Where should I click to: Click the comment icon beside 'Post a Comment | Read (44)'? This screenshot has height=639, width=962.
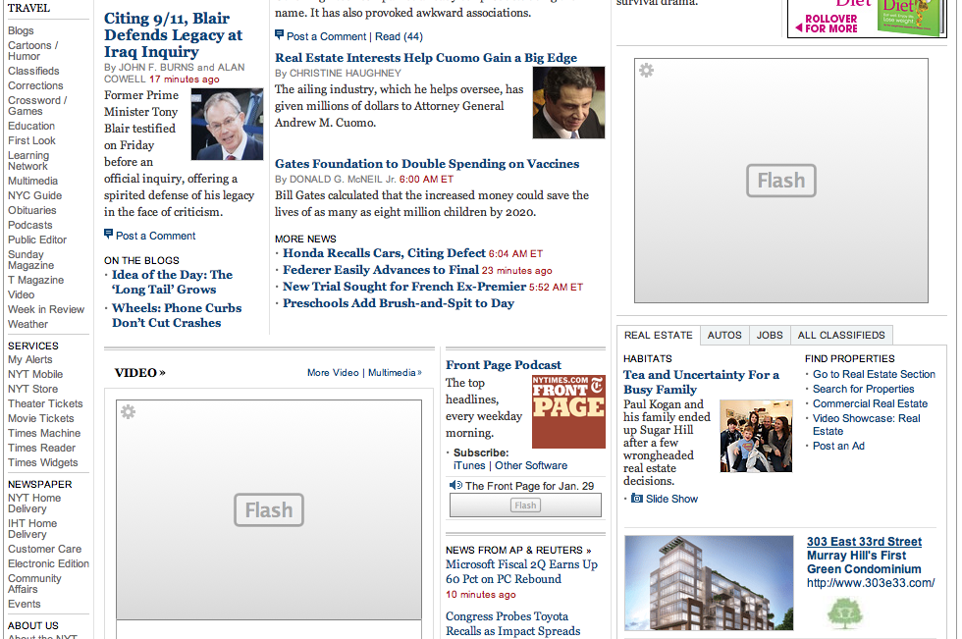click(280, 35)
